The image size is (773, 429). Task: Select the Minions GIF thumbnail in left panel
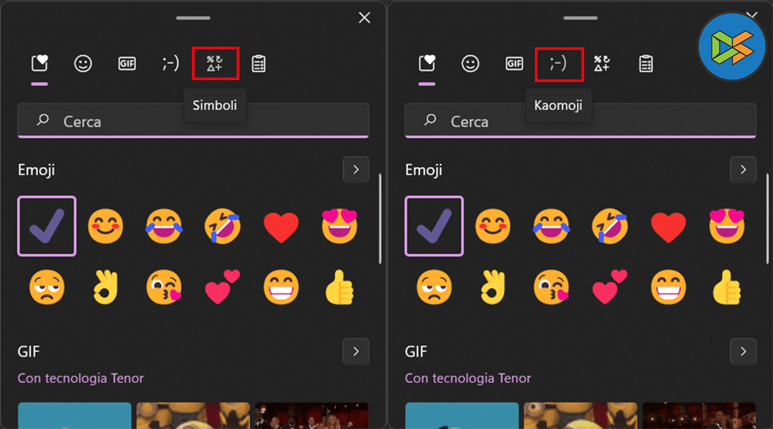coord(193,416)
